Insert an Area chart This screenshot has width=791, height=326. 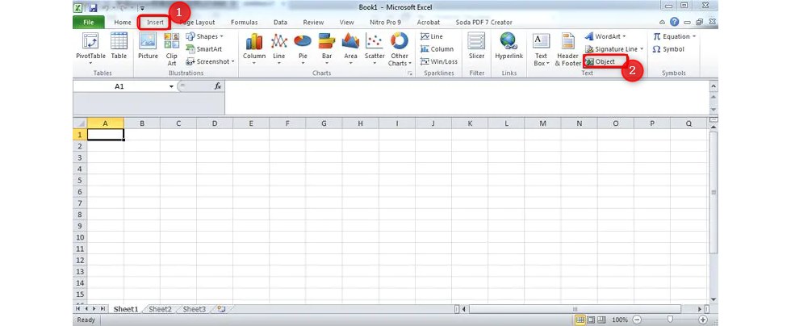click(x=350, y=48)
